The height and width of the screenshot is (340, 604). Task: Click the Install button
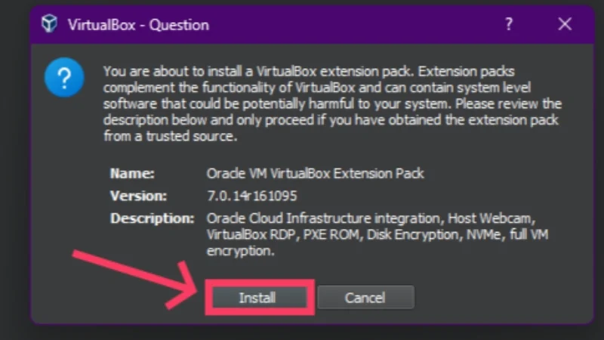pos(257,298)
